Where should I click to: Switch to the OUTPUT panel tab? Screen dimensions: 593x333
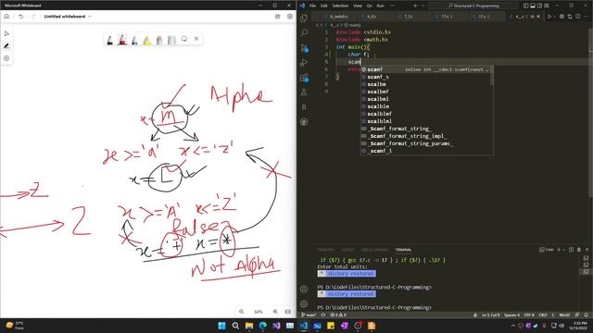[x=348, y=250]
